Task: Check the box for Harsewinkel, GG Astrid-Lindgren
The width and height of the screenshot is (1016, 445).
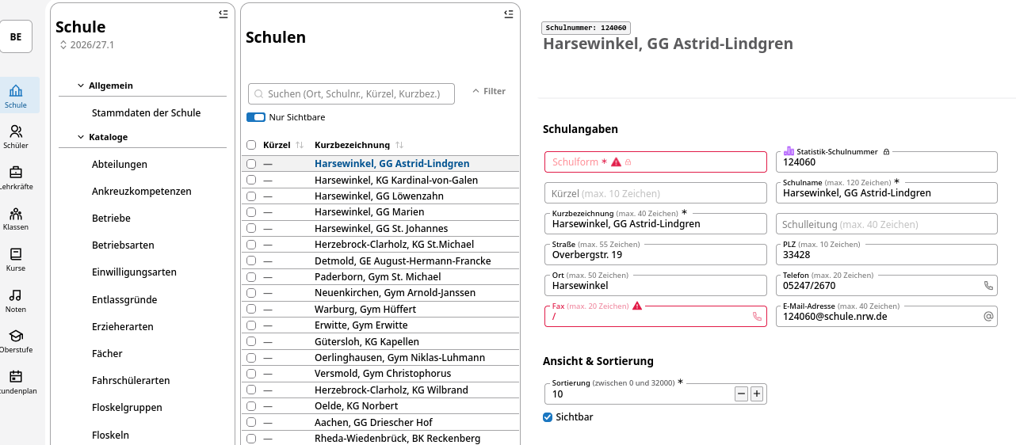Action: click(251, 164)
